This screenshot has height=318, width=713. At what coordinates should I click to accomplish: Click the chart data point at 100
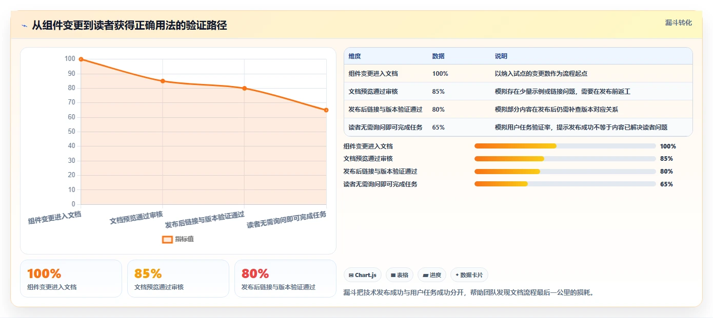coord(81,59)
